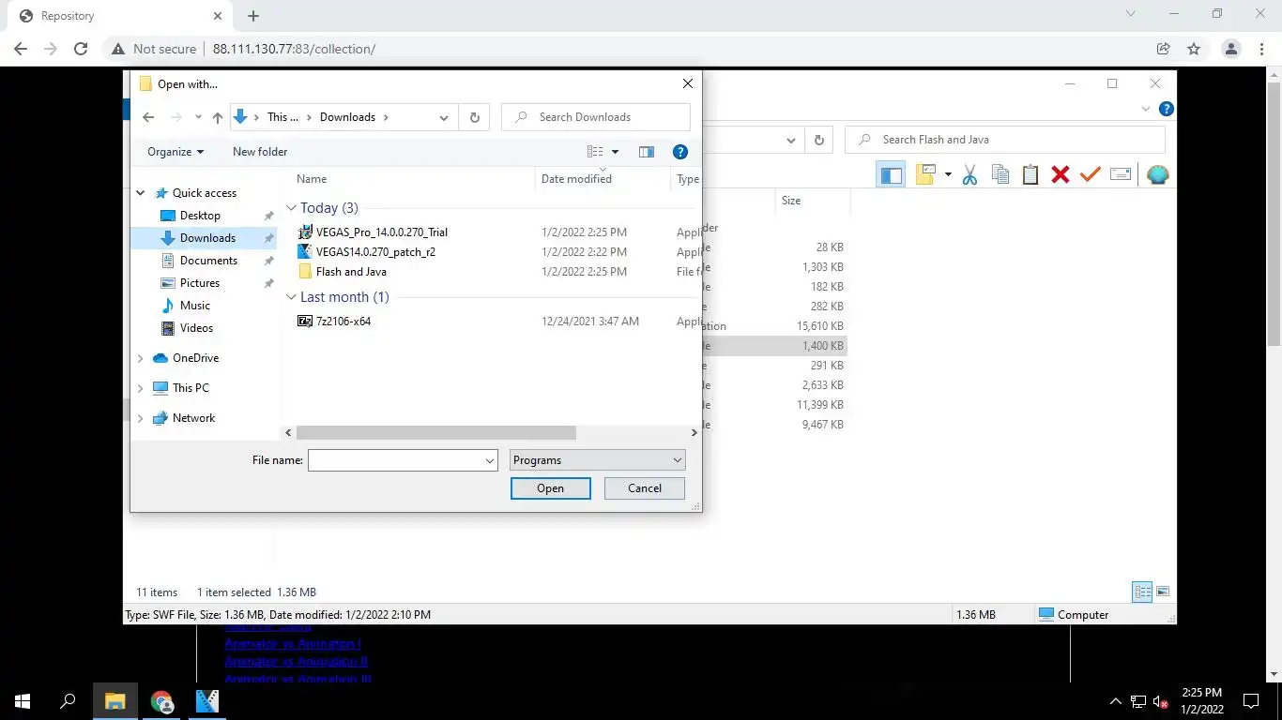Click the Up one level arrow in dialog

tap(218, 117)
